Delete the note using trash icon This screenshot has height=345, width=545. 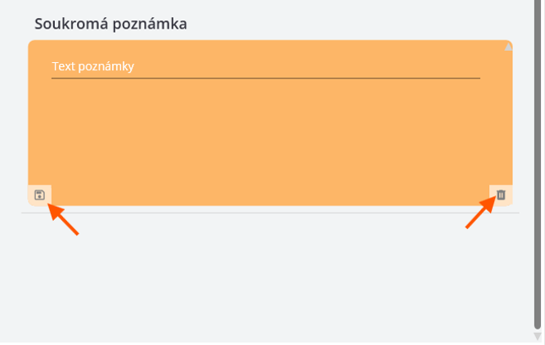tap(501, 195)
